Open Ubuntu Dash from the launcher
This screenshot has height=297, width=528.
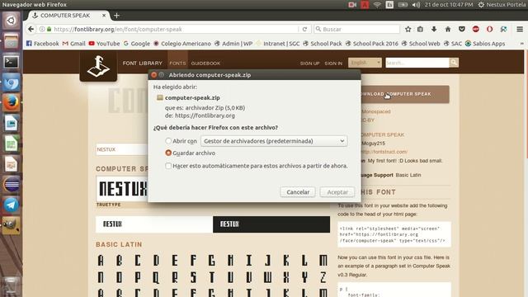(11, 21)
